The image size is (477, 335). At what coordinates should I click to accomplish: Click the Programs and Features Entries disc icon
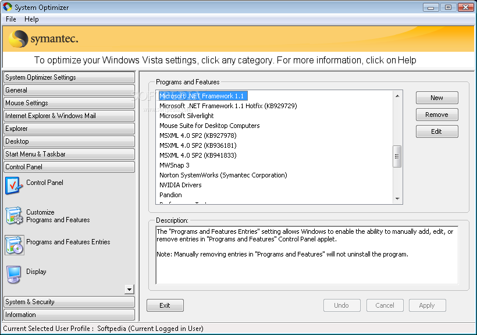pos(15,245)
